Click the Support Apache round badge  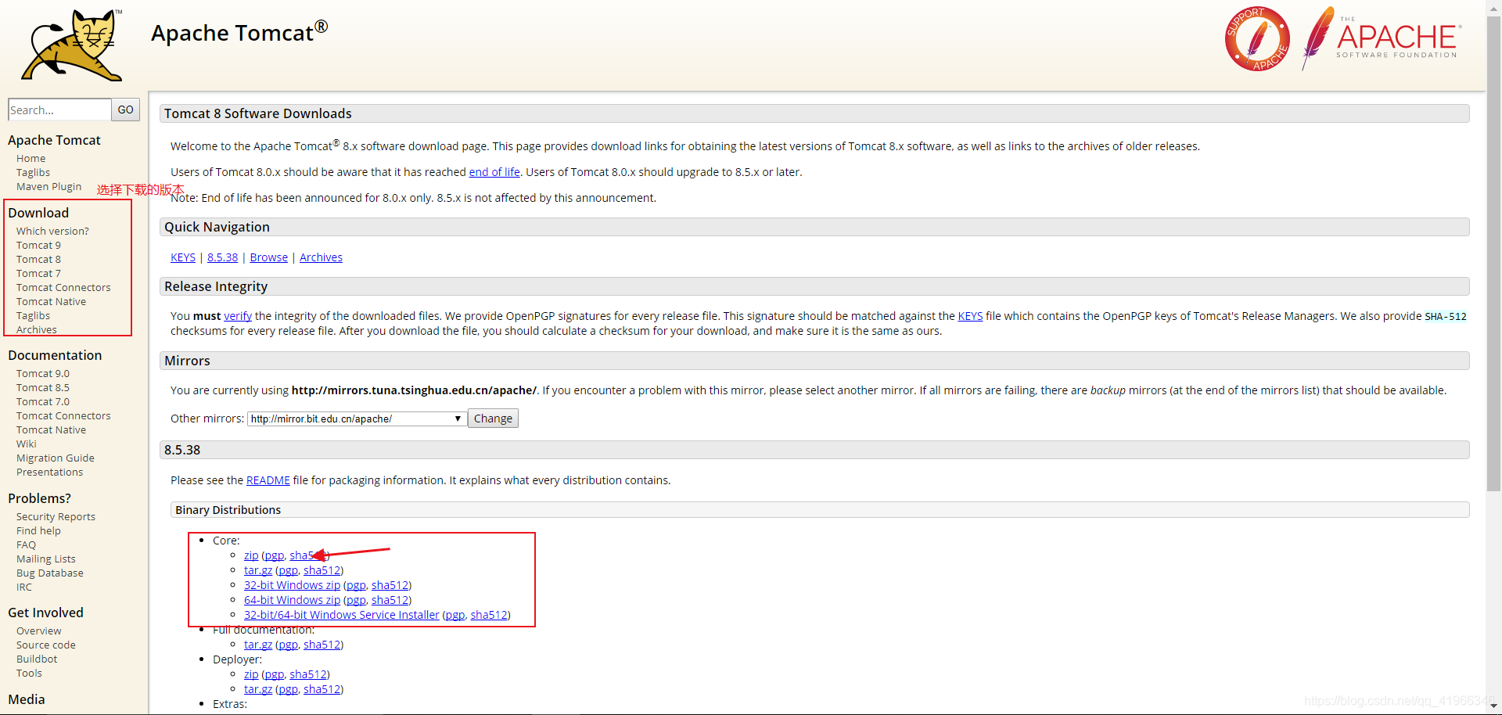point(1257,39)
